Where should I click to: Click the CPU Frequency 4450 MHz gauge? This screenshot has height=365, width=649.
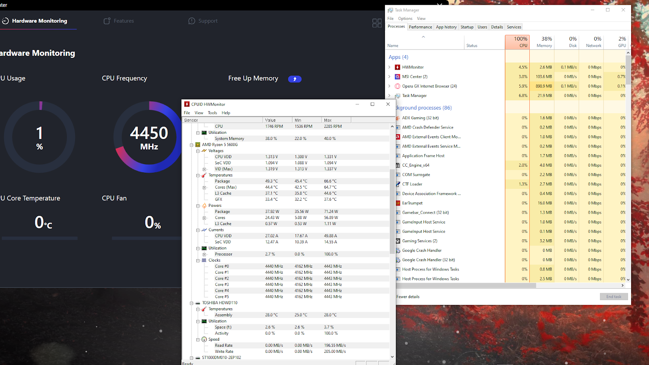point(149,137)
